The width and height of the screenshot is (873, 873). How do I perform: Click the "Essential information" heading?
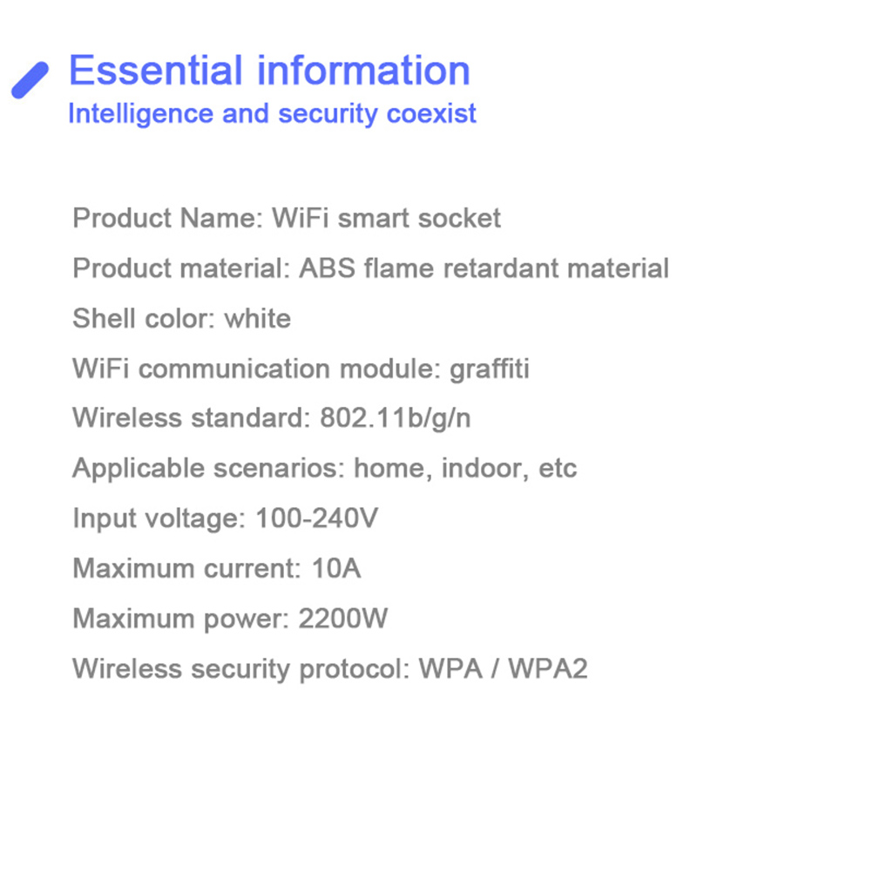click(x=269, y=71)
